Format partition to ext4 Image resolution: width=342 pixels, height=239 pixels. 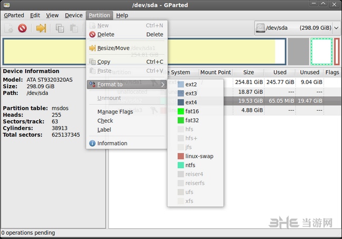[x=195, y=102]
